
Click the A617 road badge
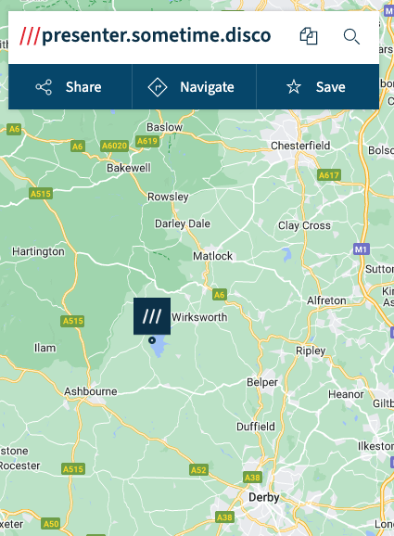coord(329,175)
